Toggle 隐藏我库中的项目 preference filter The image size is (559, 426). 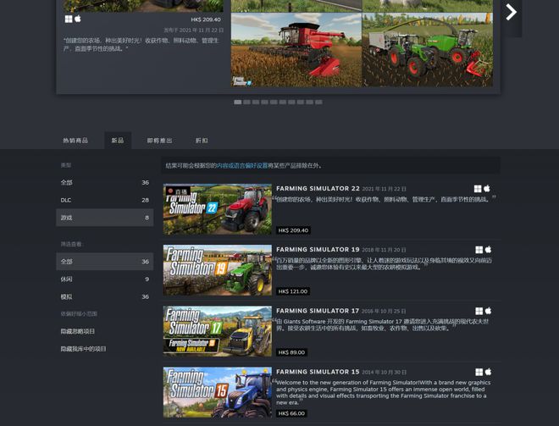(x=83, y=349)
